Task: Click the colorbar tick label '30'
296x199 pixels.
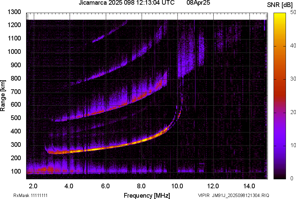Action: pos(293,79)
